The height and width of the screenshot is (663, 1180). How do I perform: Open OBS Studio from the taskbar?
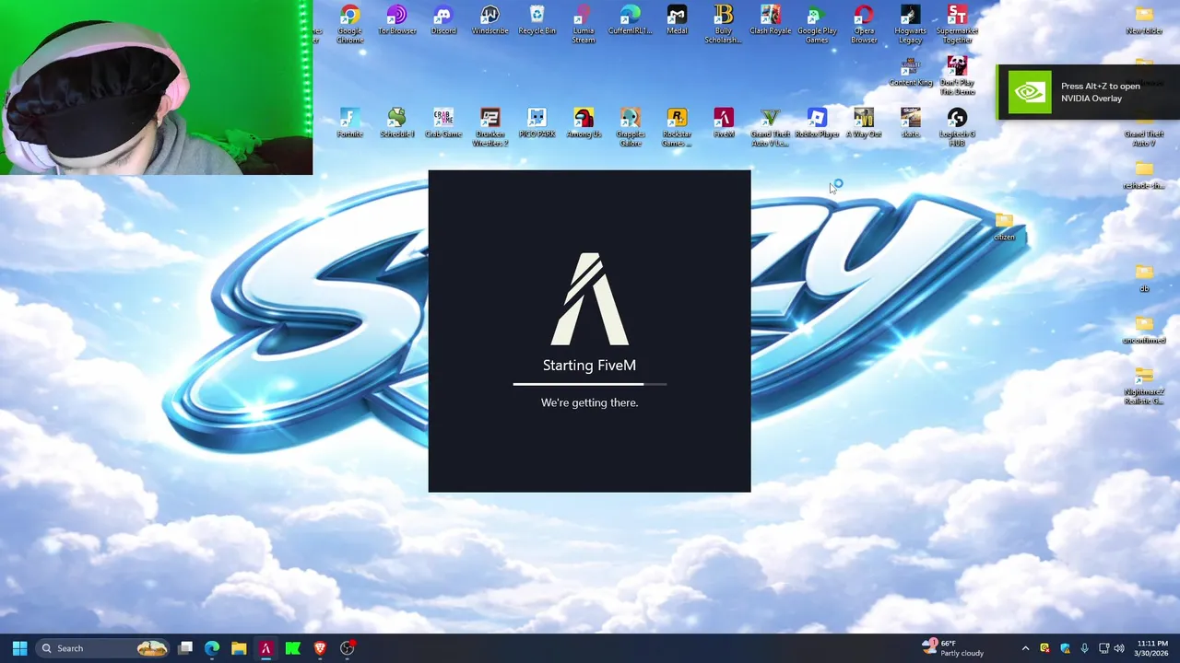pos(348,648)
